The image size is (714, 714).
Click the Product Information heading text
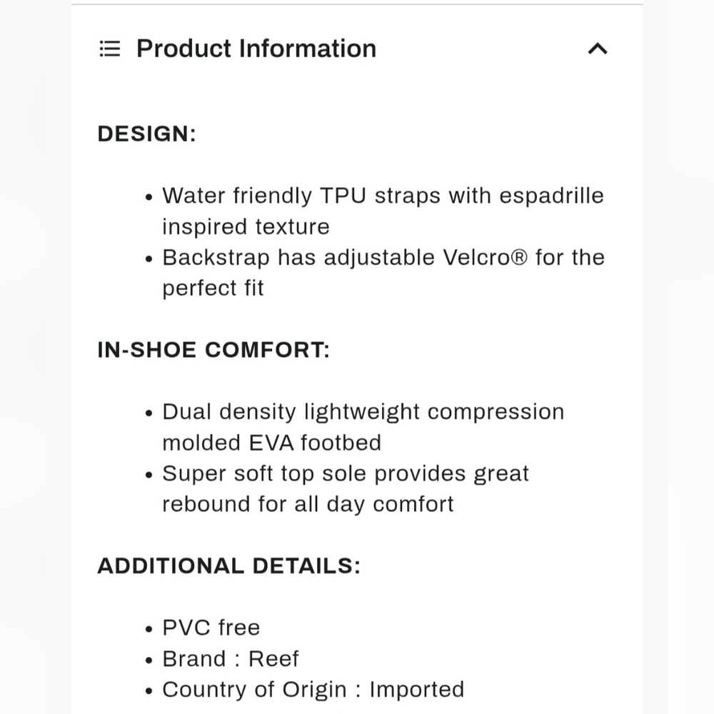tap(256, 49)
